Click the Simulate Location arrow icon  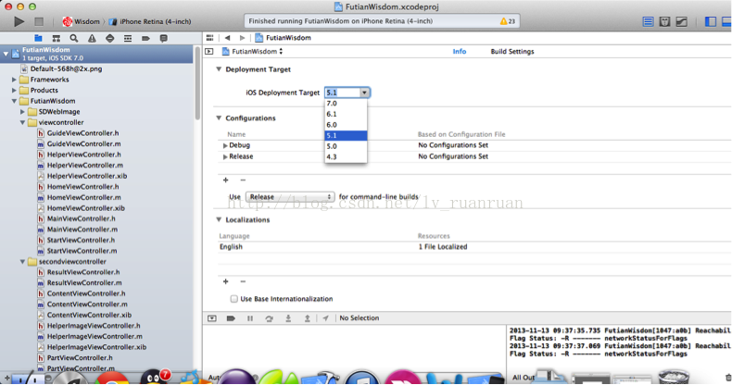[x=325, y=317]
